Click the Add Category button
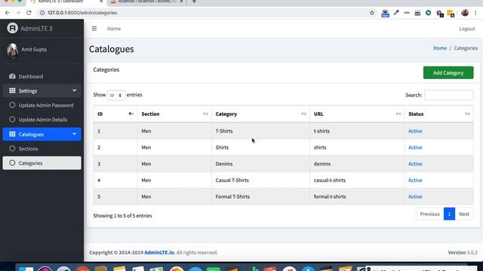Viewport: 483px width, 271px height. click(448, 73)
